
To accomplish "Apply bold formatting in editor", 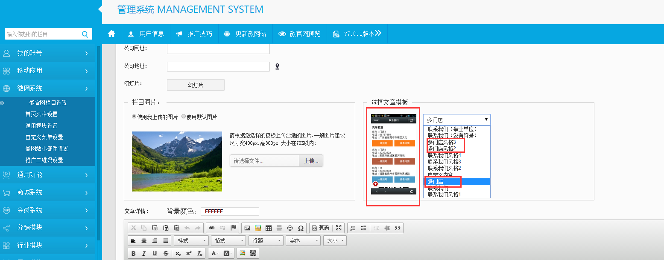I will pos(133,254).
